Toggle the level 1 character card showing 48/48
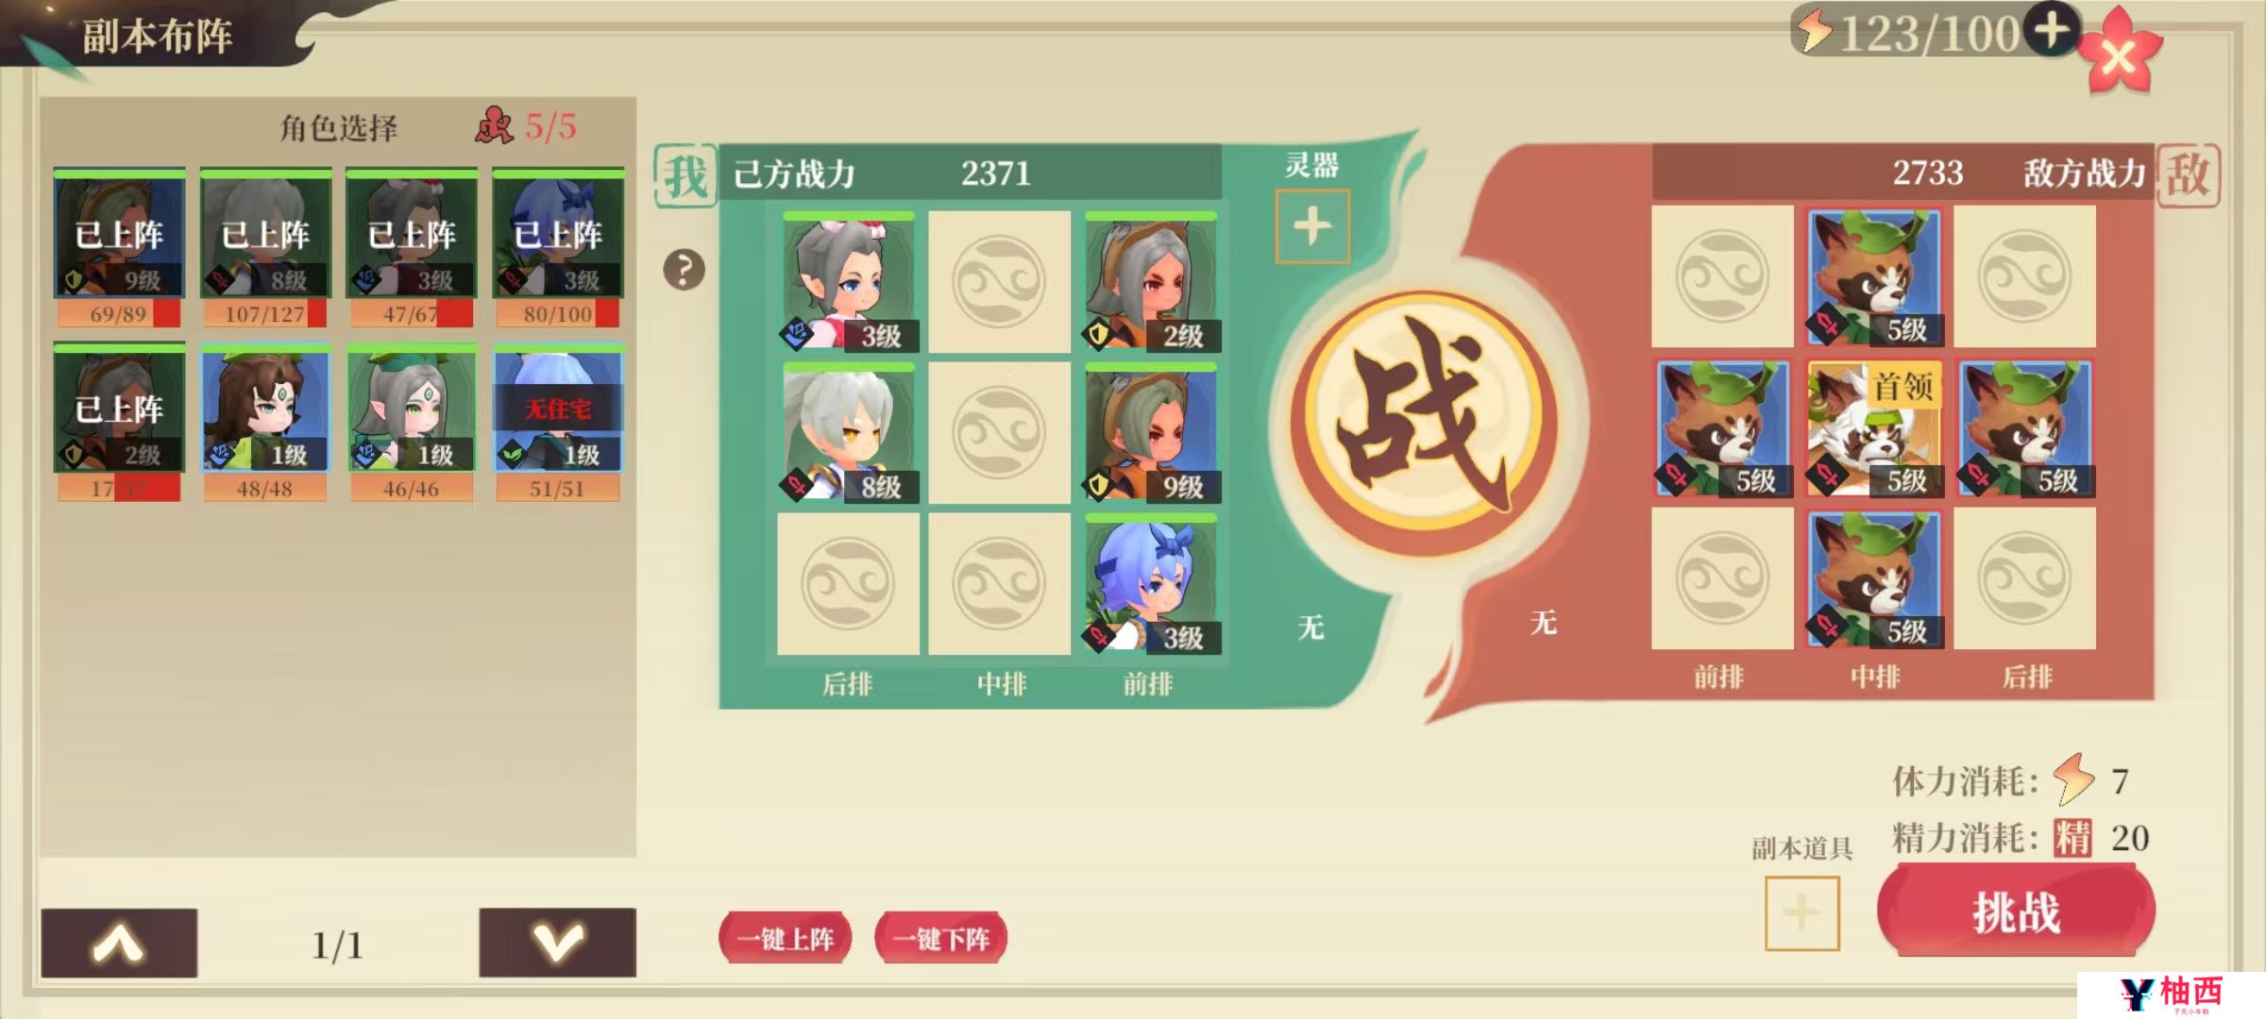 [x=265, y=423]
